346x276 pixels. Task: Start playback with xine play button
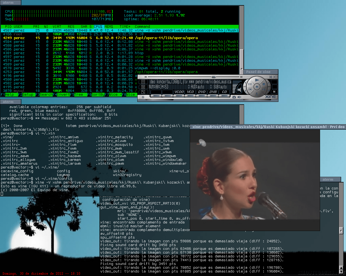pos(257,80)
